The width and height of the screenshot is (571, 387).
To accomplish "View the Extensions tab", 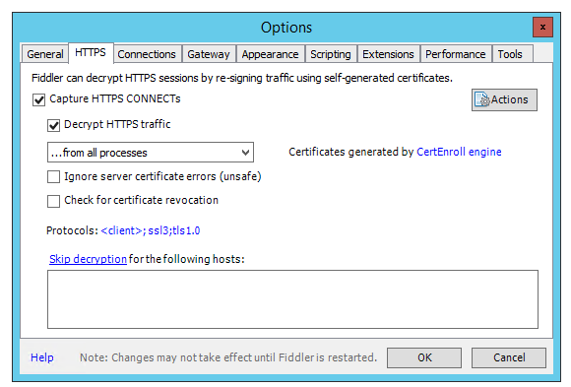I will (x=388, y=54).
